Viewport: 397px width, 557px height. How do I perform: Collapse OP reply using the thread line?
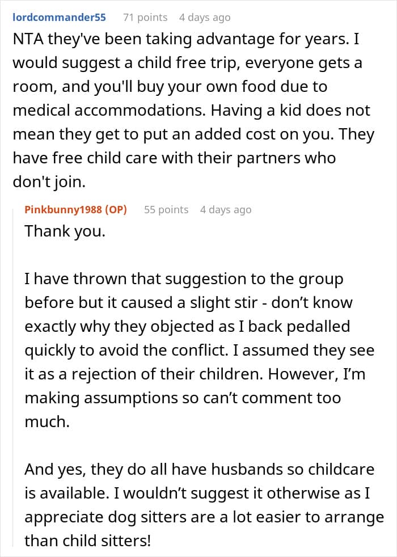pyautogui.click(x=14, y=377)
